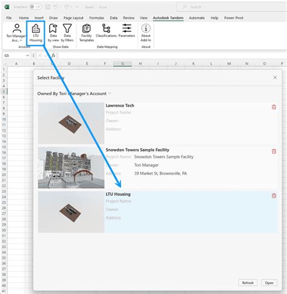Switch to the Help tab
The image size is (287, 294).
[214, 18]
